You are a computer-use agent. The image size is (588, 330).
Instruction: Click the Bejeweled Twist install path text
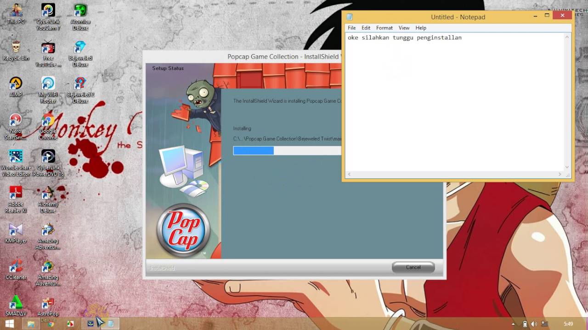click(287, 139)
